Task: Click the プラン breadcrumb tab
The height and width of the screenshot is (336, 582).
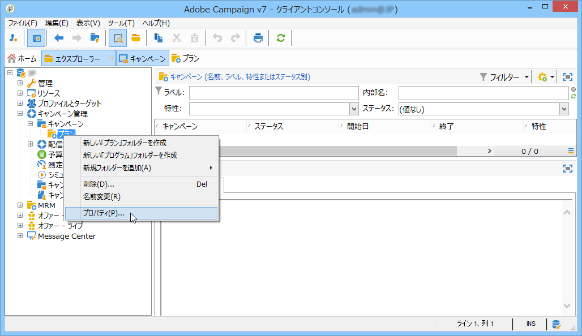Action: [186, 58]
